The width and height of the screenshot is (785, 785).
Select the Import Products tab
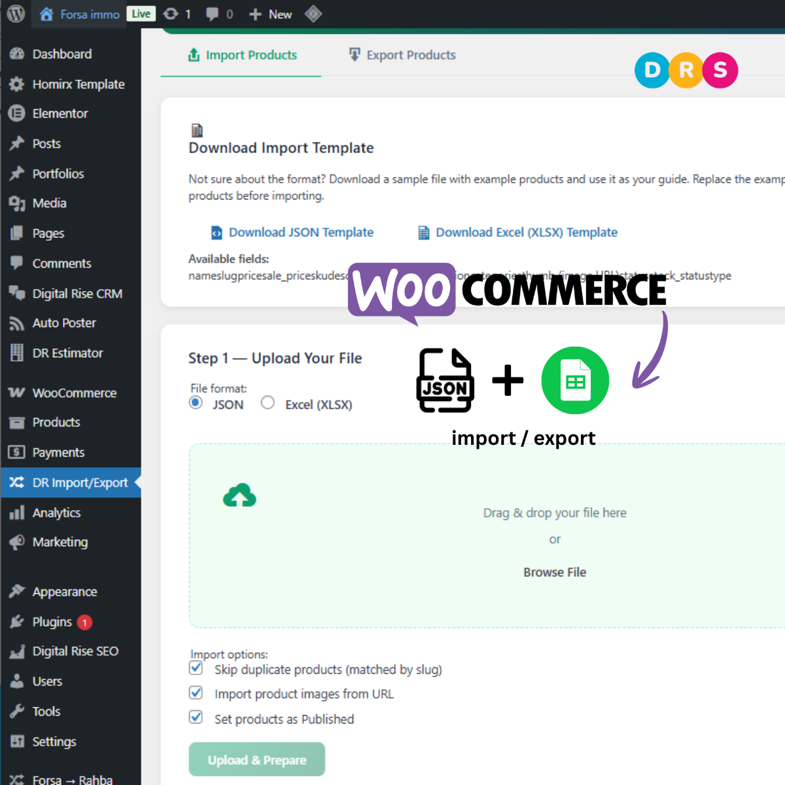(242, 56)
